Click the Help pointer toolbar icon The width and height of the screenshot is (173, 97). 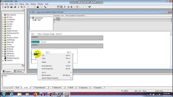pyautogui.click(x=89, y=7)
